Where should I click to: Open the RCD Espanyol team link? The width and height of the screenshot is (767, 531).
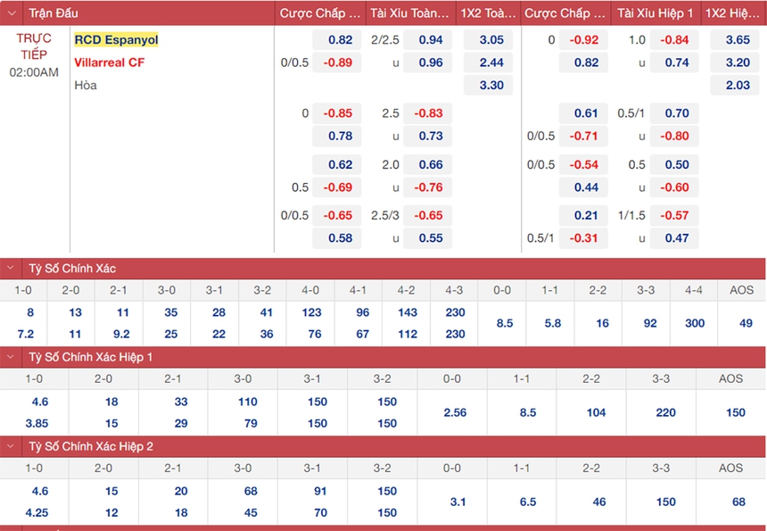116,40
